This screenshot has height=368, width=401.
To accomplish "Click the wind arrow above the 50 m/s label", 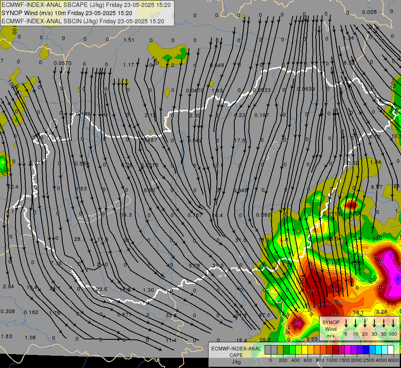I will pyautogui.click(x=384, y=323).
